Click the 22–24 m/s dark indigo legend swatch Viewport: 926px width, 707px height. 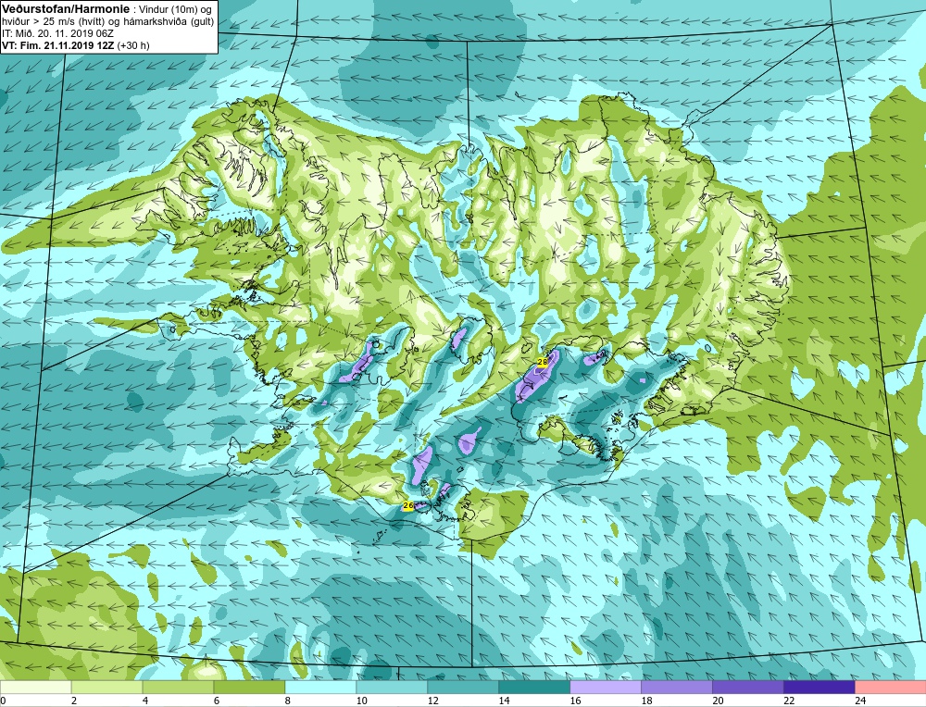pos(820,687)
